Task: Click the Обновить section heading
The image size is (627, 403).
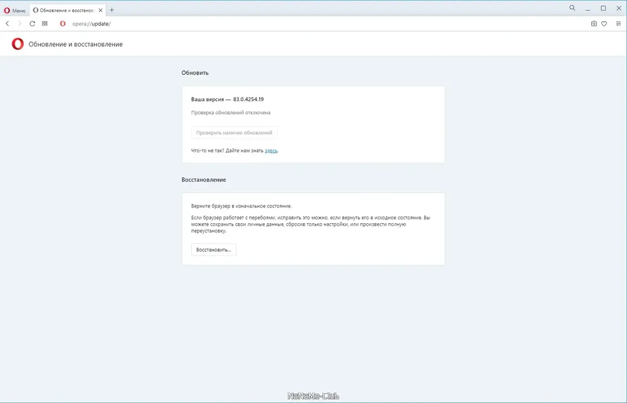Action: [x=195, y=73]
